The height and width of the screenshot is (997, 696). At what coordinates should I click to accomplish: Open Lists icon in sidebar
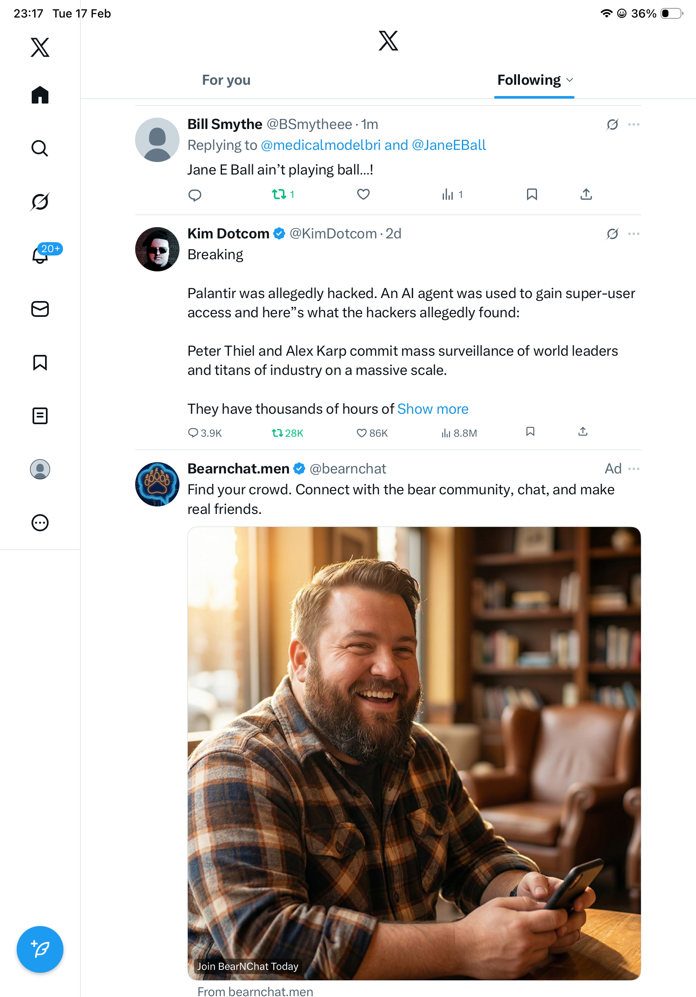[x=40, y=416]
